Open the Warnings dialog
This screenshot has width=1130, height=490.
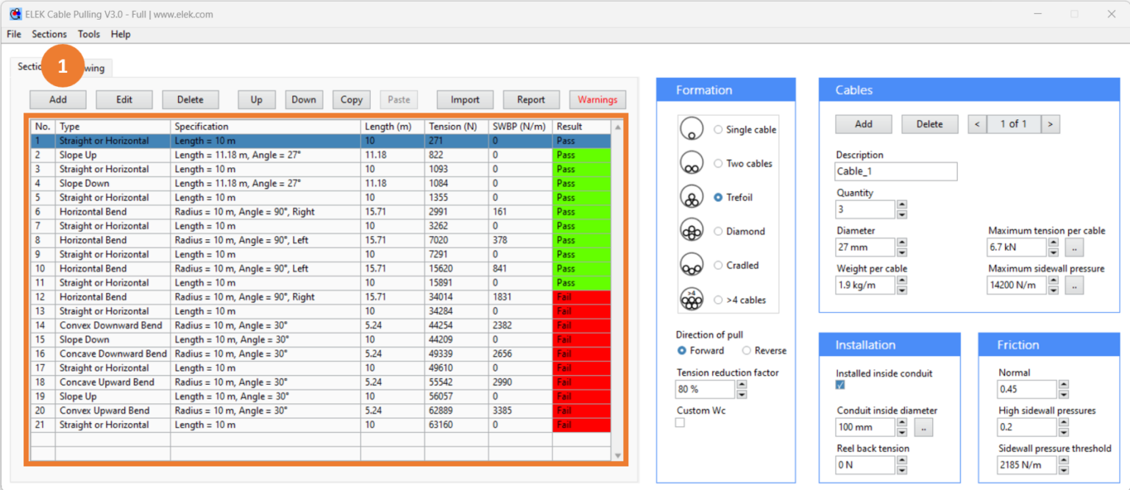click(597, 99)
